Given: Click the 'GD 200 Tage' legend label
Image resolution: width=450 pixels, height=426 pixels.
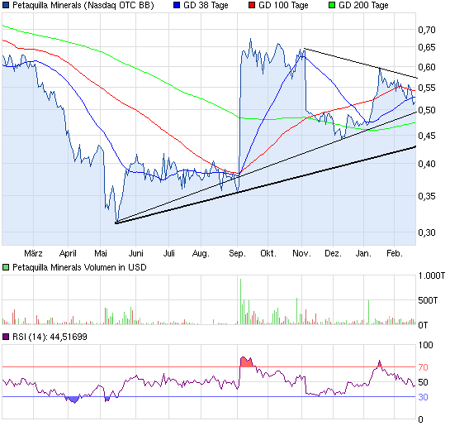Looking at the screenshot, I should [363, 5].
